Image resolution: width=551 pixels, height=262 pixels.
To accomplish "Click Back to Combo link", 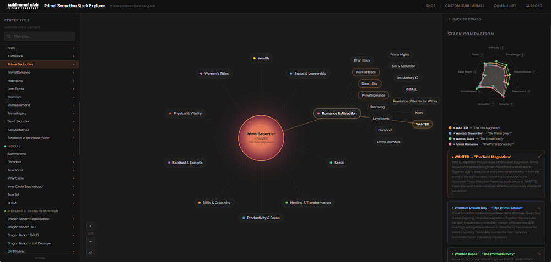I will click(464, 19).
